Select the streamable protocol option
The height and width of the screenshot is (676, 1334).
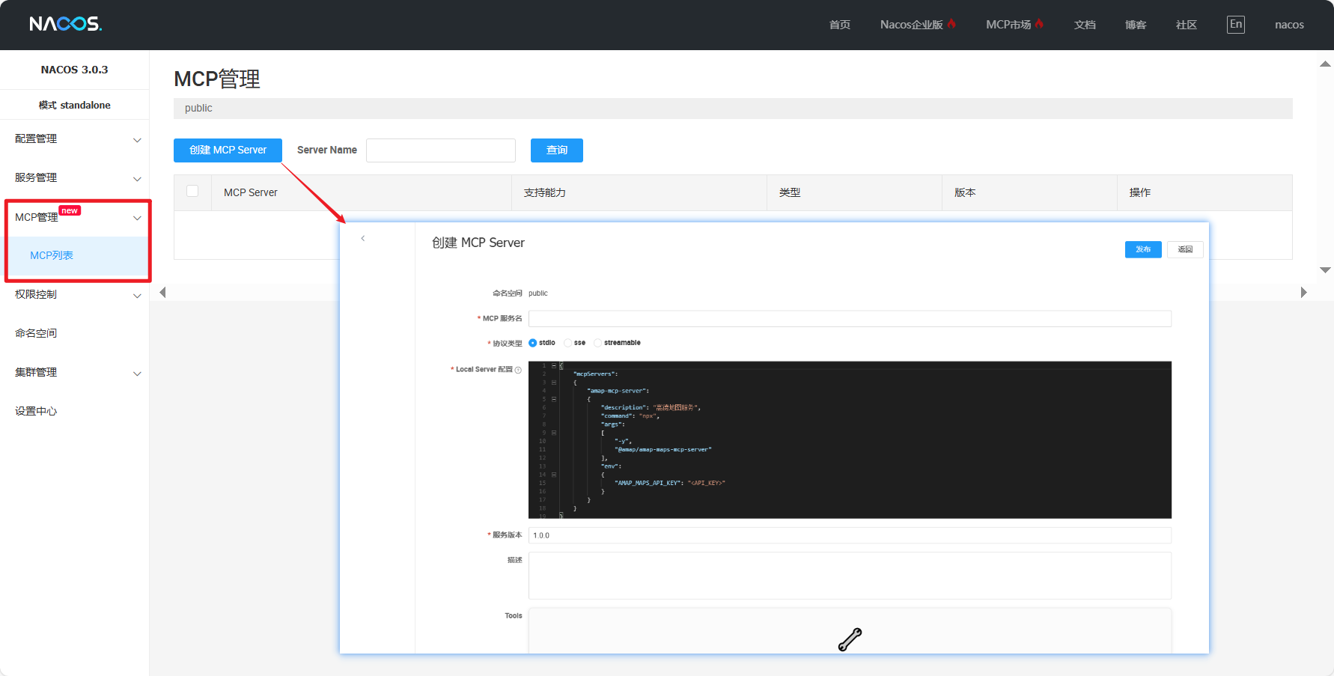click(598, 343)
